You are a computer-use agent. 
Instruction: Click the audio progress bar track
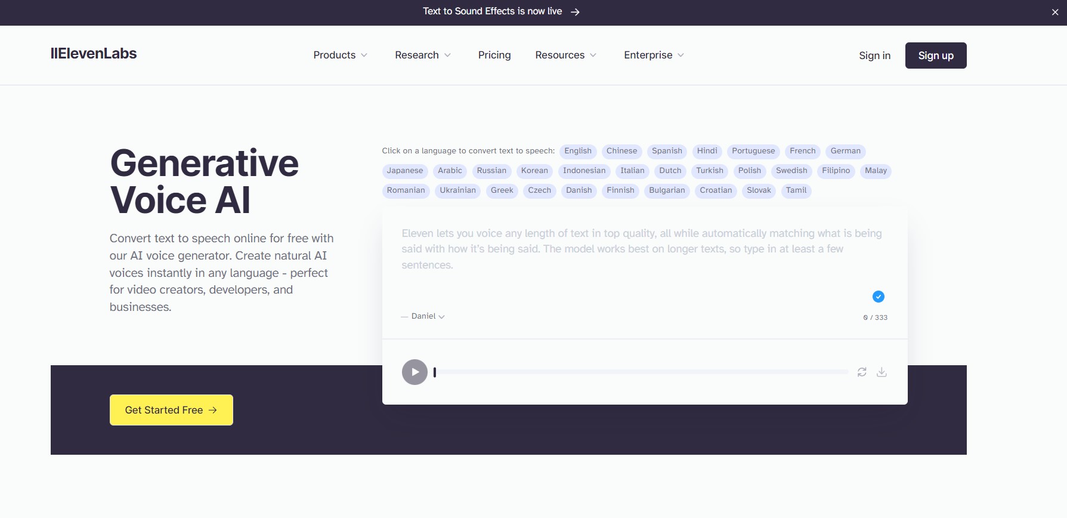pyautogui.click(x=642, y=372)
